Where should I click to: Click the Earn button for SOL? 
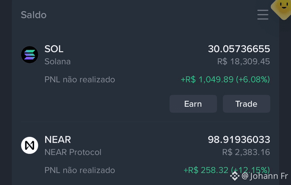click(x=193, y=104)
